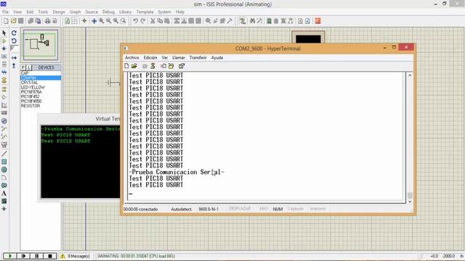Viewport: 465px width, 261px height.
Task: Click the Redo arrow icon
Action: pyautogui.click(x=143, y=21)
